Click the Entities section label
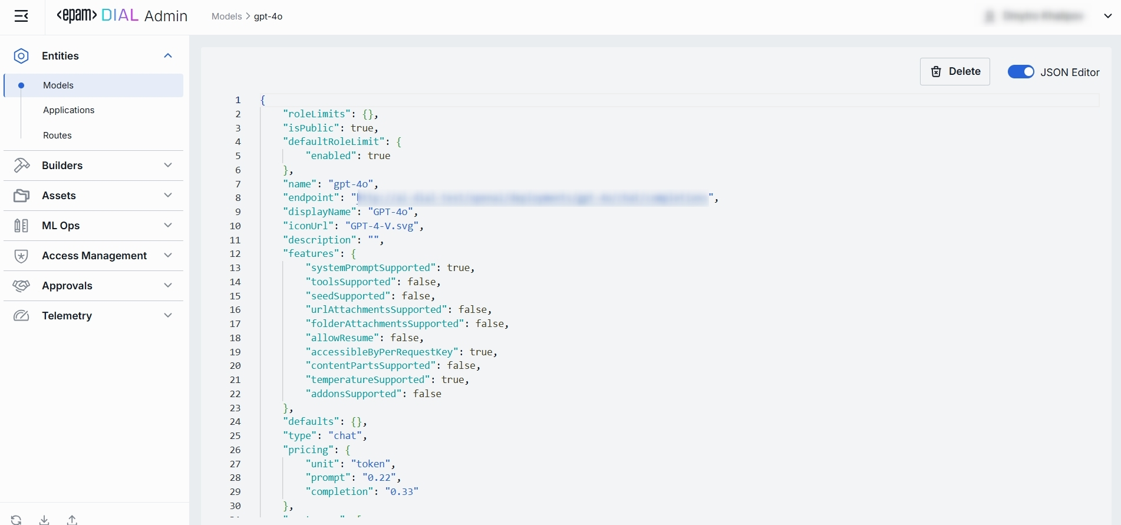The height and width of the screenshot is (525, 1121). (60, 56)
